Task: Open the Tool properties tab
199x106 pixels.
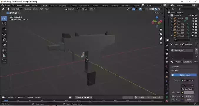Action: tap(167, 45)
